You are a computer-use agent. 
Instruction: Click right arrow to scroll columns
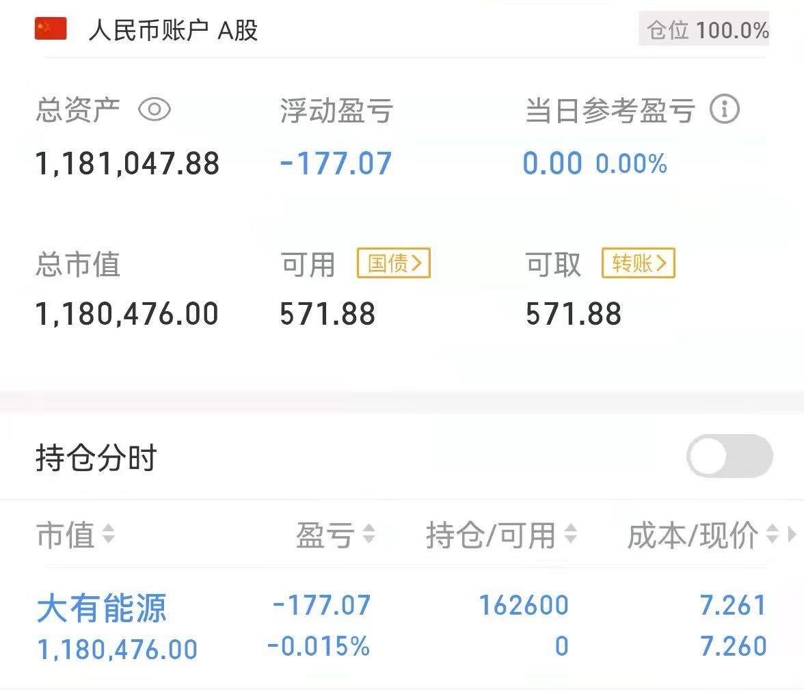coord(792,534)
